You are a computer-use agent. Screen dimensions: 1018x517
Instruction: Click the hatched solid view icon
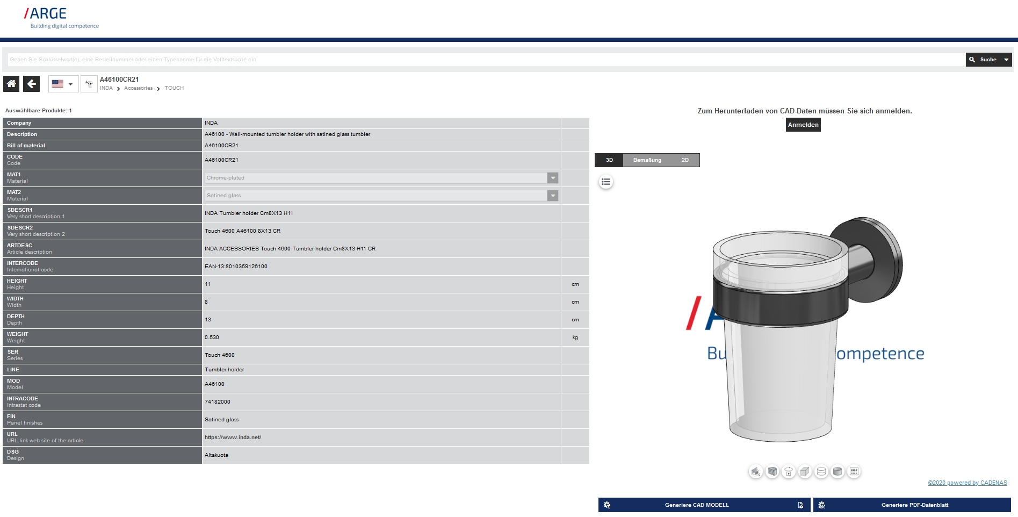[772, 472]
